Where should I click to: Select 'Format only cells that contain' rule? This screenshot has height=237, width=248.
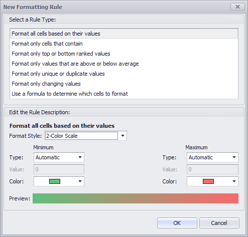pyautogui.click(x=124, y=44)
